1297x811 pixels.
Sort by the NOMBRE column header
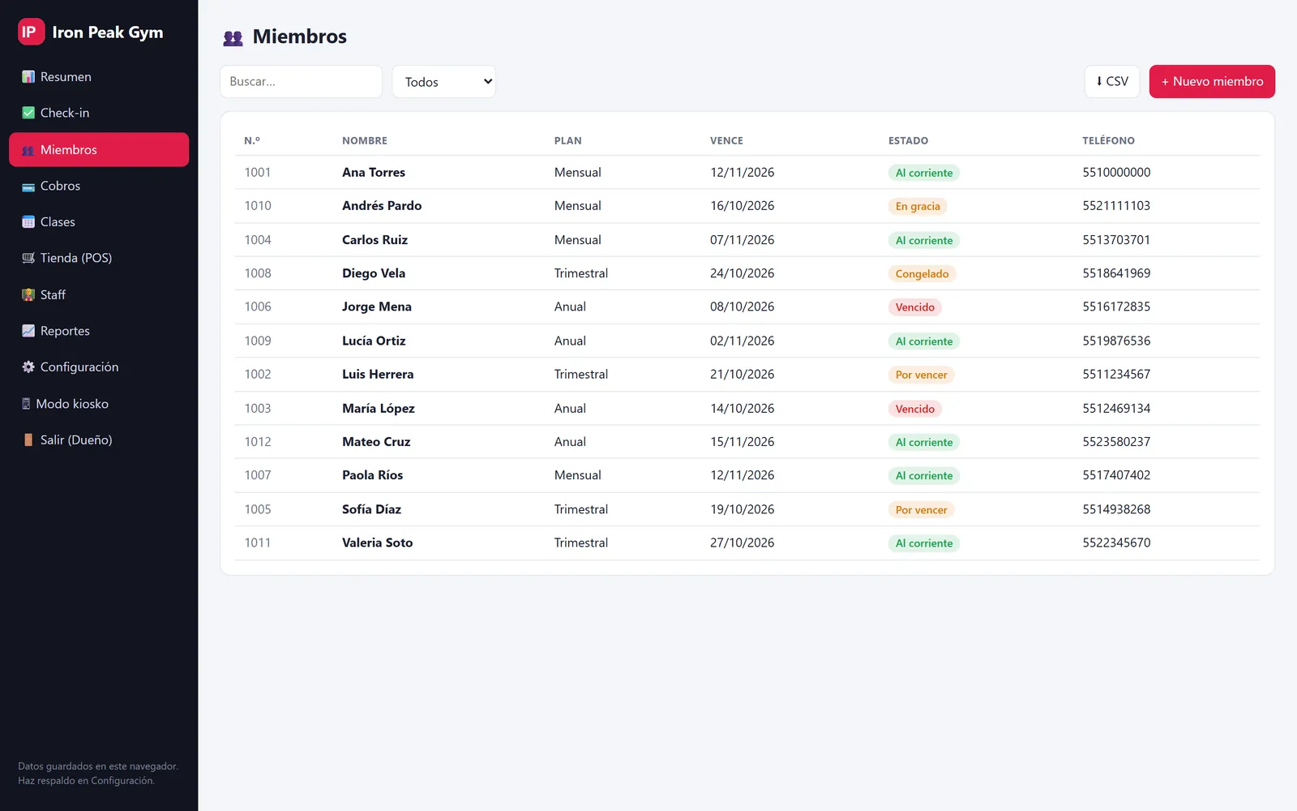pos(365,140)
